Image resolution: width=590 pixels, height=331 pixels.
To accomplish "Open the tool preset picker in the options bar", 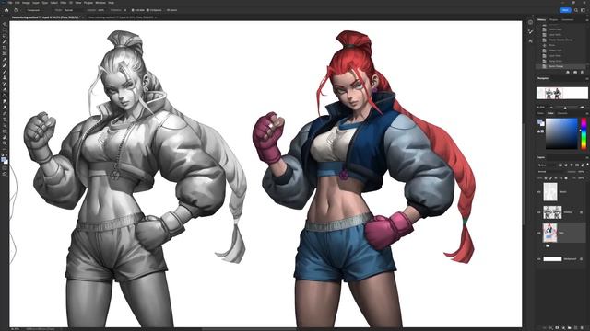I will pos(17,10).
